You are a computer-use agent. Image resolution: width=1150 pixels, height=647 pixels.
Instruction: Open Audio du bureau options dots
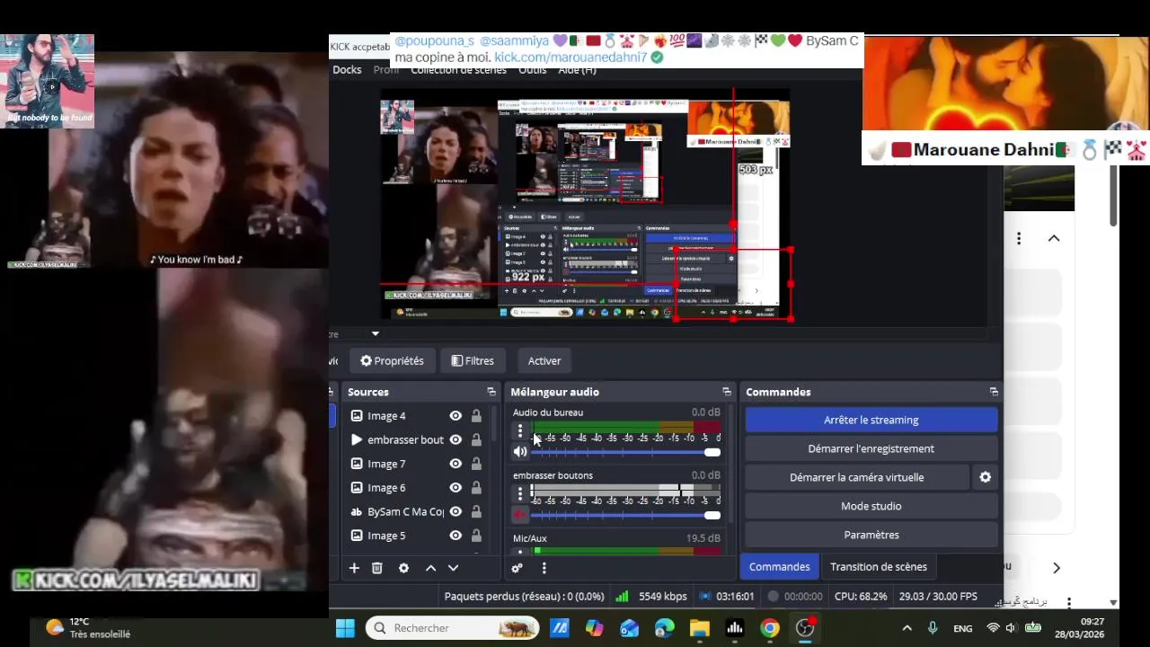[x=519, y=431]
